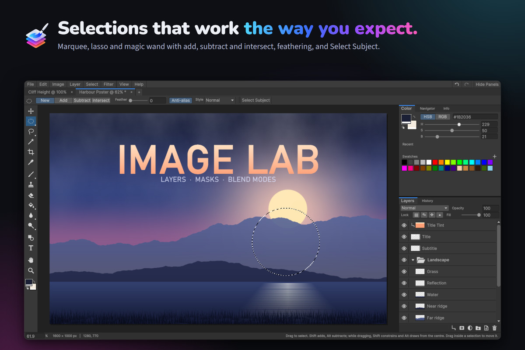Select the Paint Bucket tool
525x350 pixels.
pyautogui.click(x=31, y=205)
